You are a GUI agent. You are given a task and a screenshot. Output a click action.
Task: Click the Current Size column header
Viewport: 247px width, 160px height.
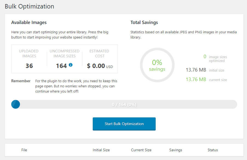point(141,150)
